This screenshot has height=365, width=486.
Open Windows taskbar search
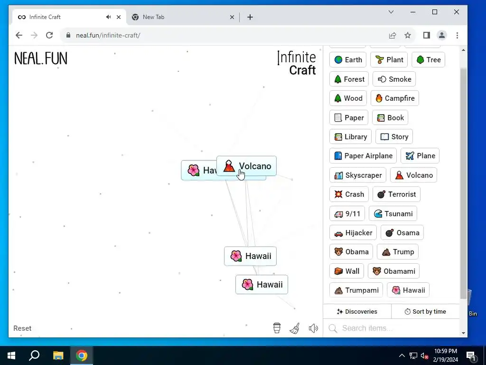[34, 355]
